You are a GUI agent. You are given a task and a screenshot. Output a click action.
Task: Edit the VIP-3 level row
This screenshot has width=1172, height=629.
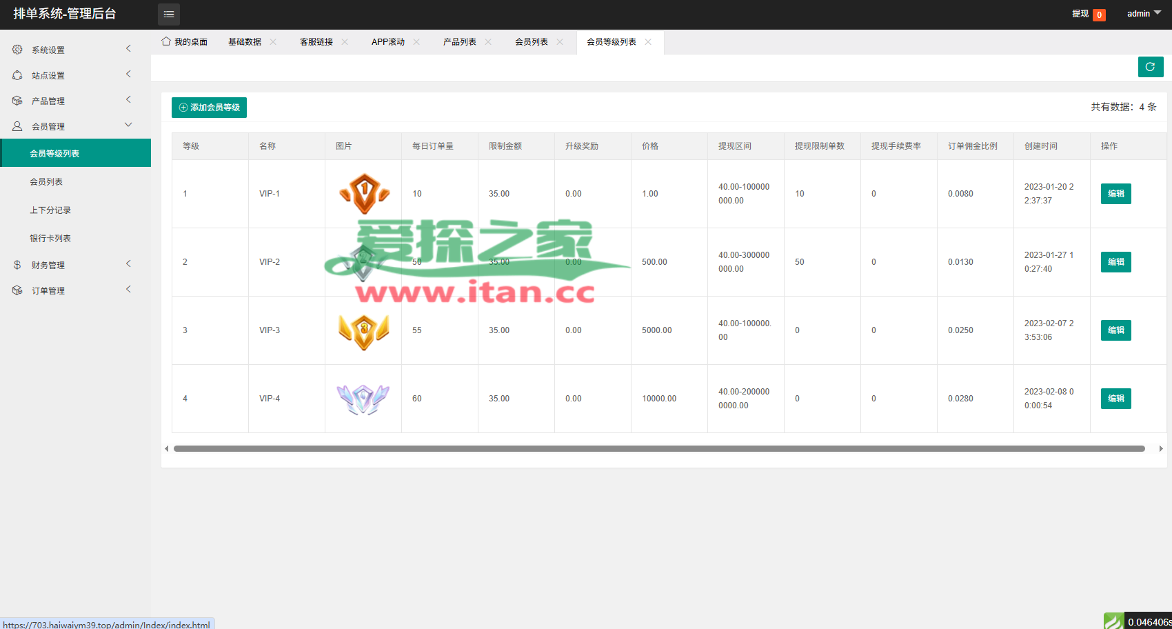click(x=1115, y=330)
